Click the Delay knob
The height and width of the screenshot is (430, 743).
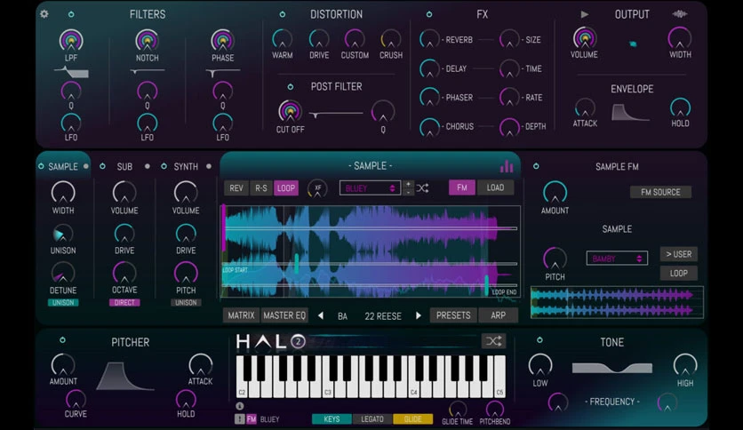tap(429, 68)
